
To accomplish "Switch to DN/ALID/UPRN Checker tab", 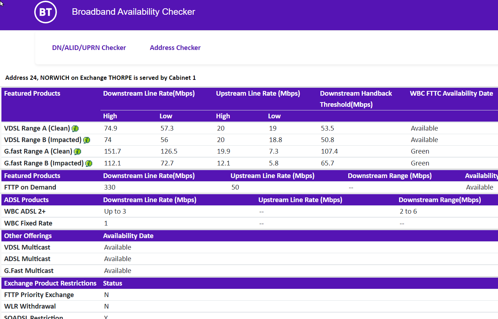I will [89, 47].
